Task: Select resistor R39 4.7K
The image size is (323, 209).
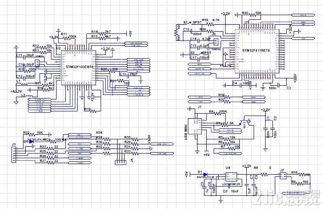Action: point(210,24)
